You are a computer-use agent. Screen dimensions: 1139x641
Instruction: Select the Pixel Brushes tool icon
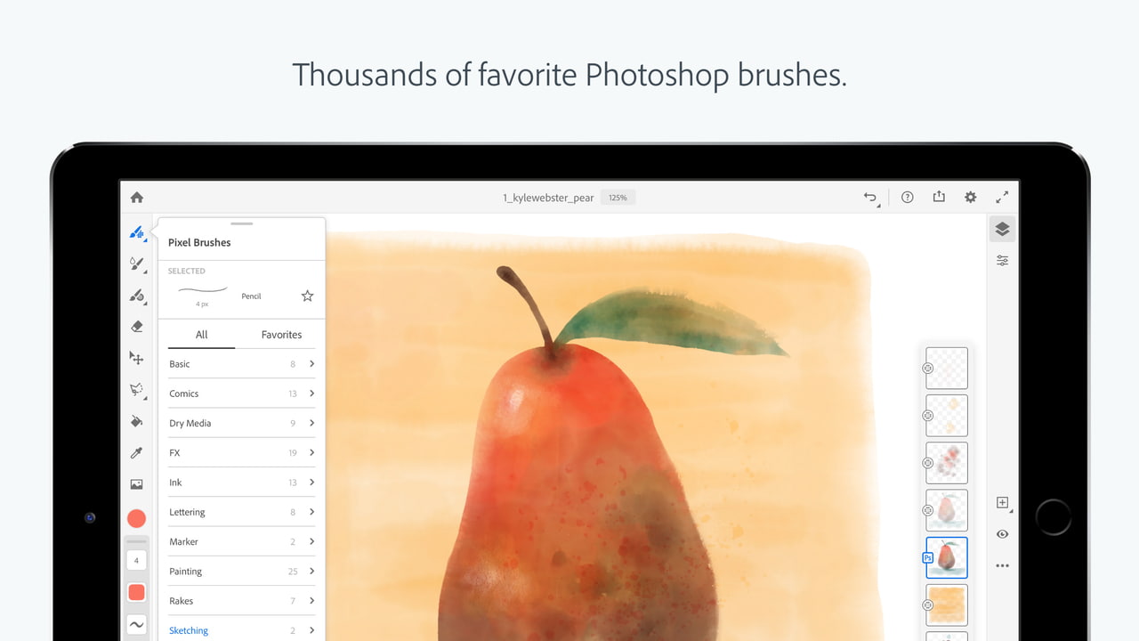[136, 233]
